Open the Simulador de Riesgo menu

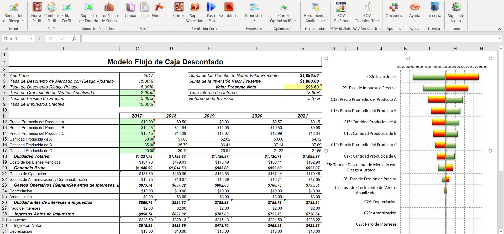coord(14,13)
